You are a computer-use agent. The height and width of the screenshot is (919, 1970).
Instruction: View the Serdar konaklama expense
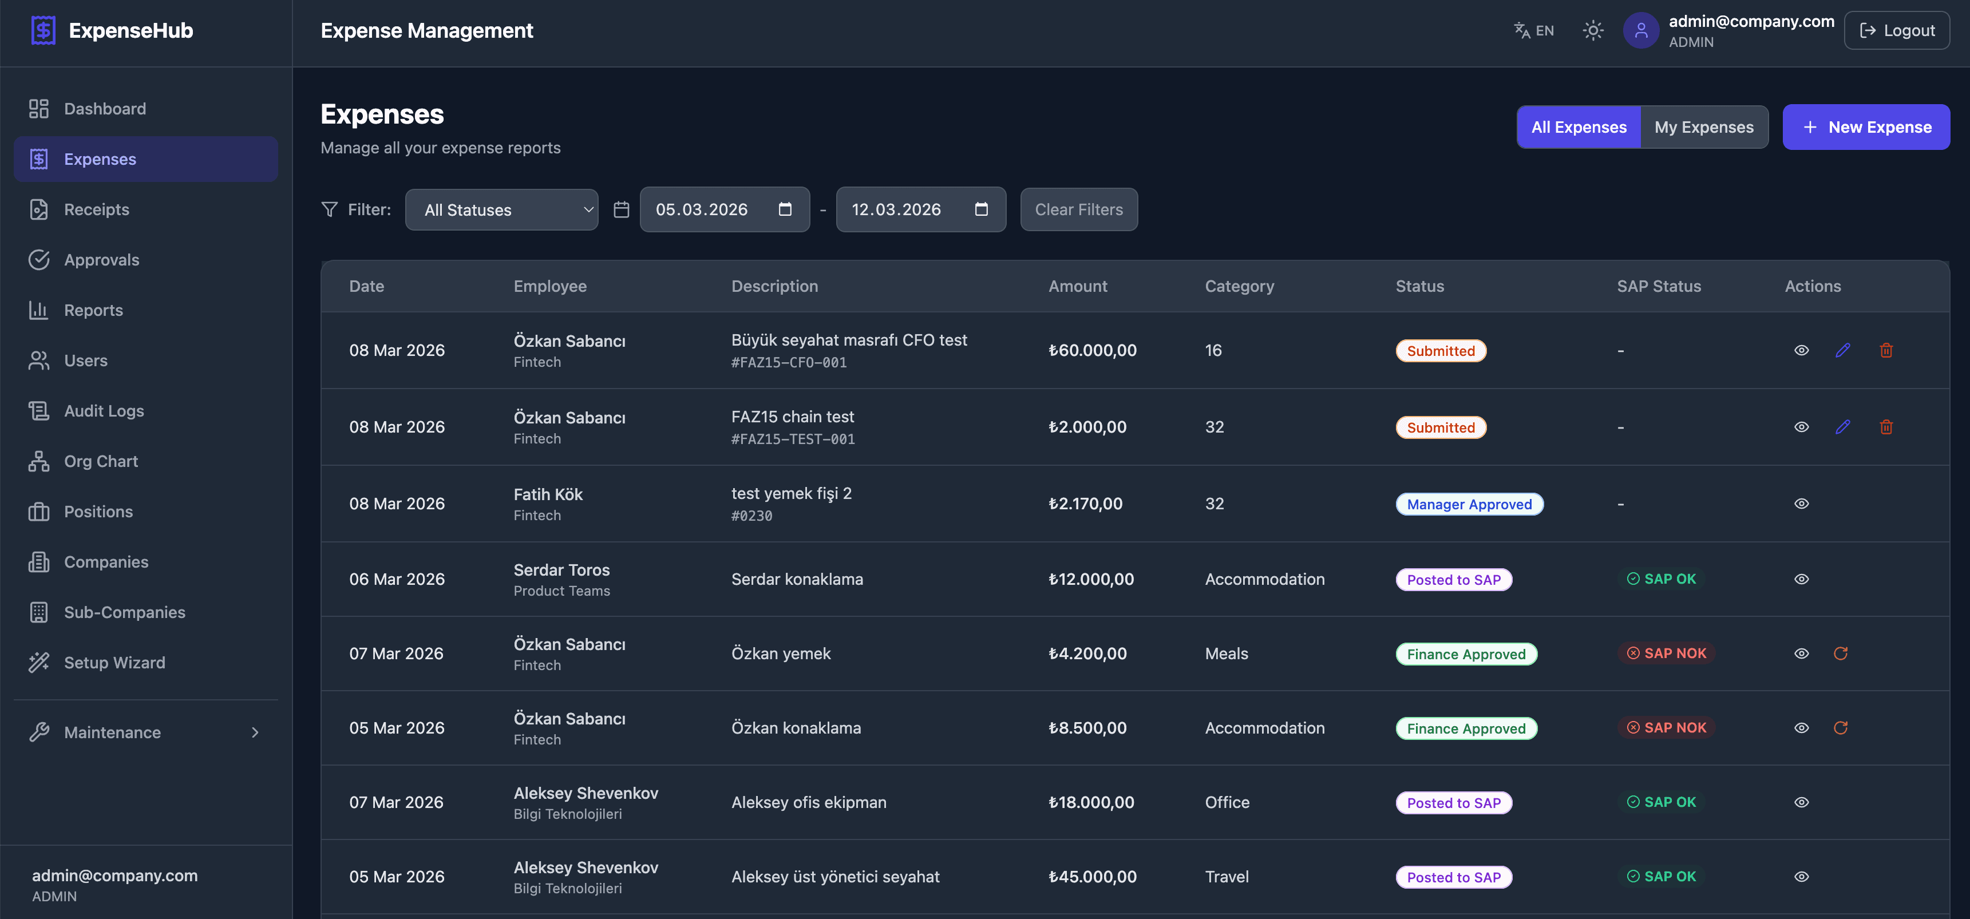1802,580
